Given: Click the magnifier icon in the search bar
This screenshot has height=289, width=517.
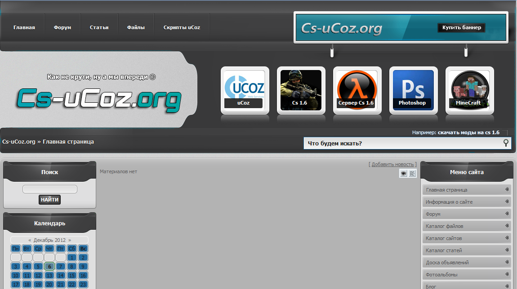Looking at the screenshot, I should tap(506, 143).
